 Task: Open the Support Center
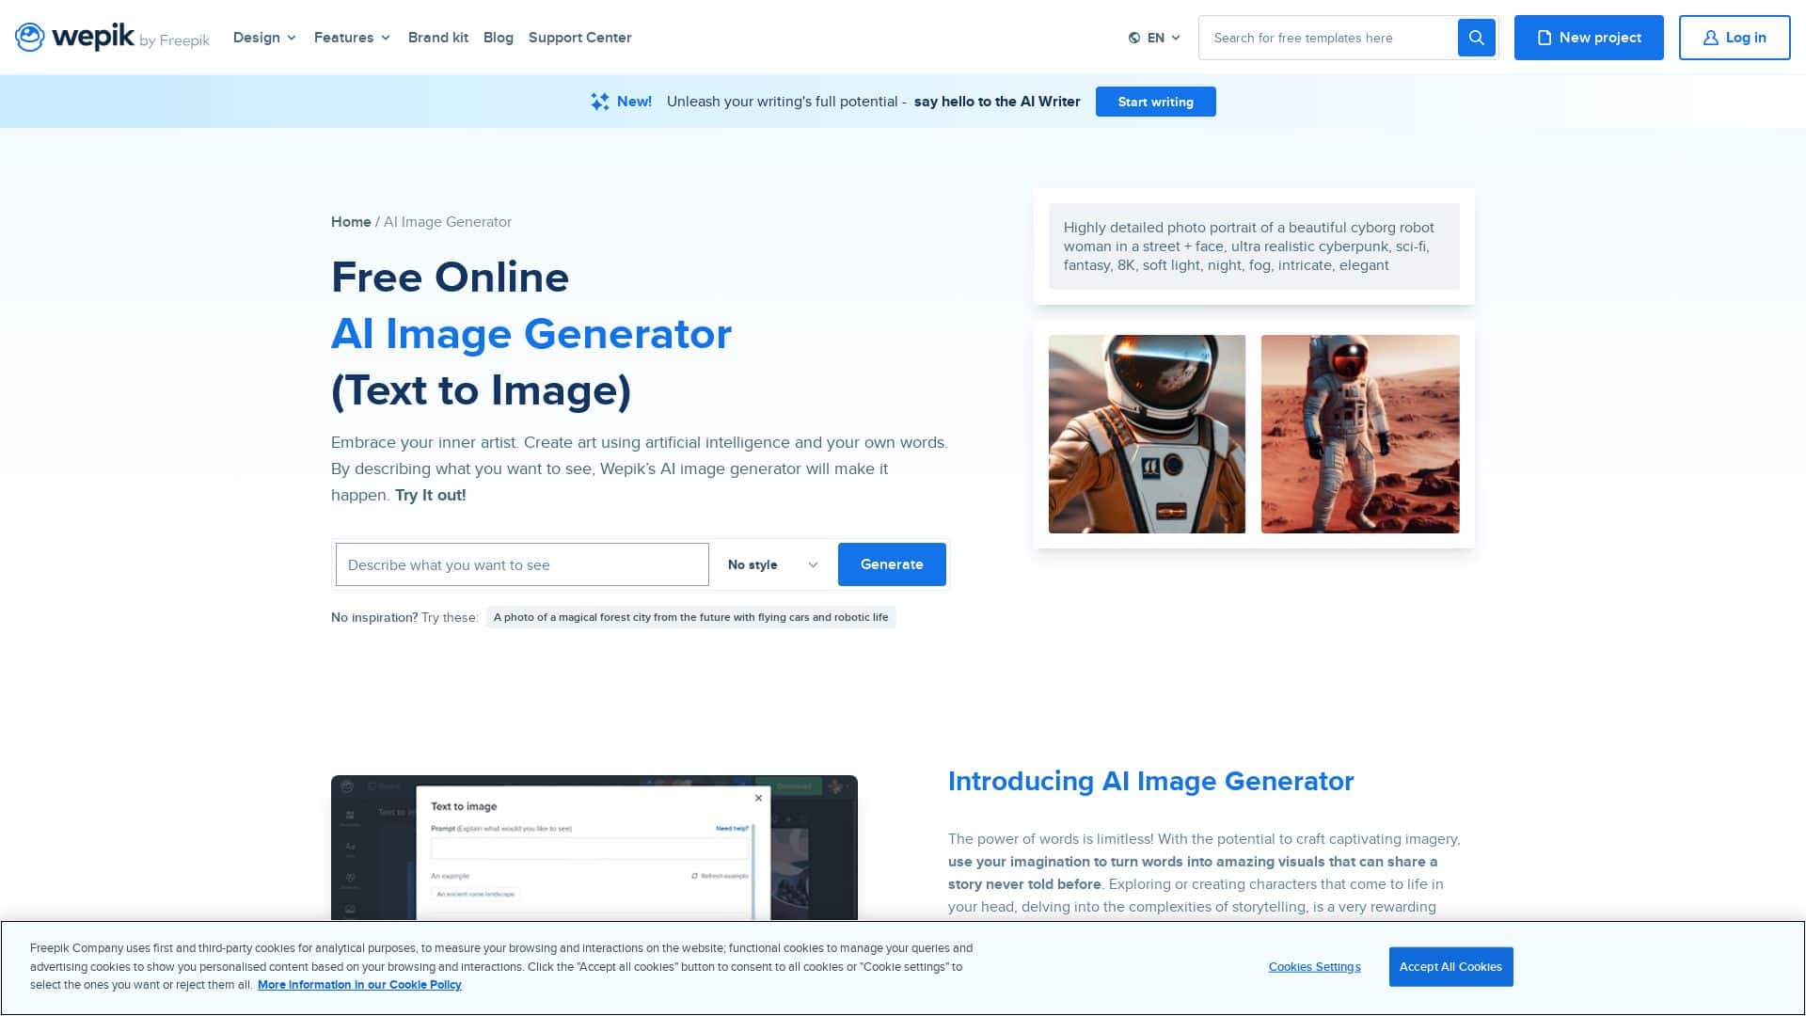[x=579, y=38]
